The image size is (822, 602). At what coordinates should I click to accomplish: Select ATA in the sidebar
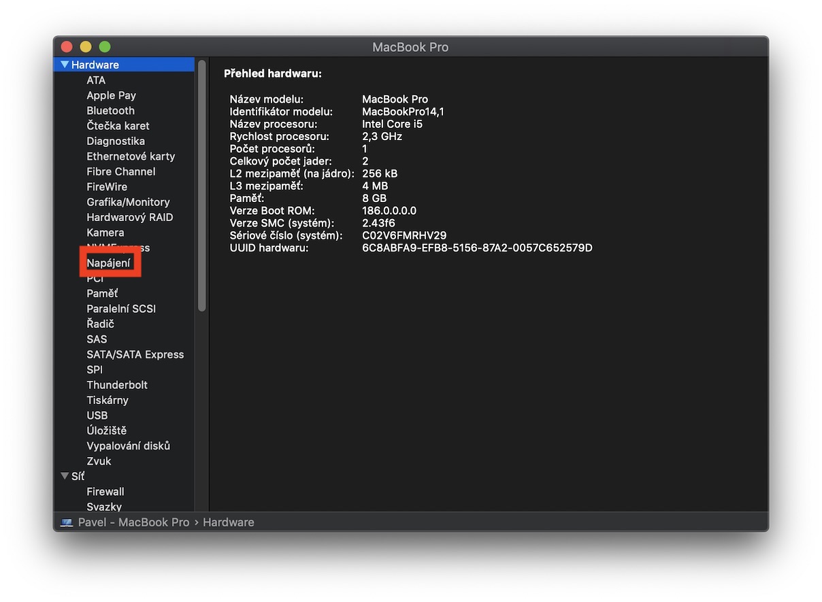(x=96, y=80)
